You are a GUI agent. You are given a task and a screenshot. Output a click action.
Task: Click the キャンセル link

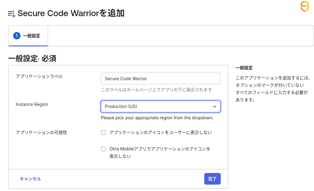(x=31, y=179)
